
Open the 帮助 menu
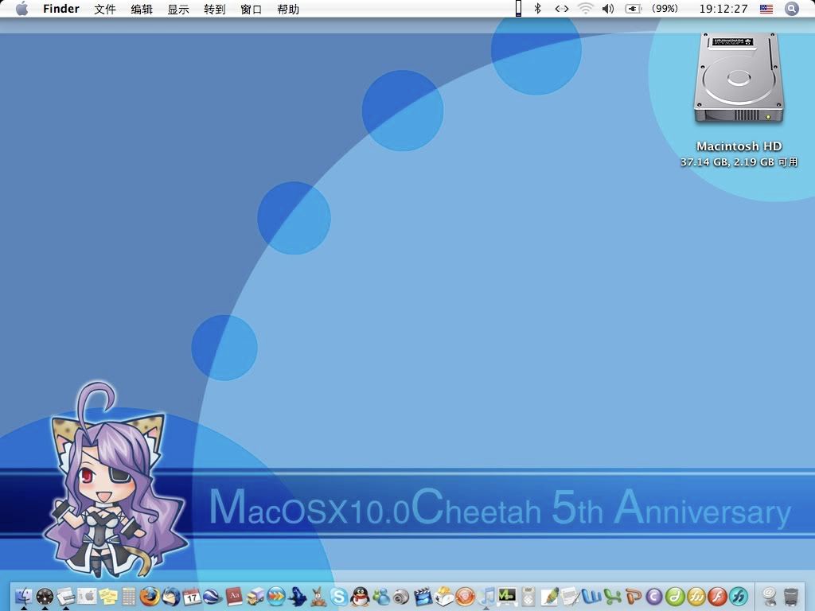(x=288, y=9)
